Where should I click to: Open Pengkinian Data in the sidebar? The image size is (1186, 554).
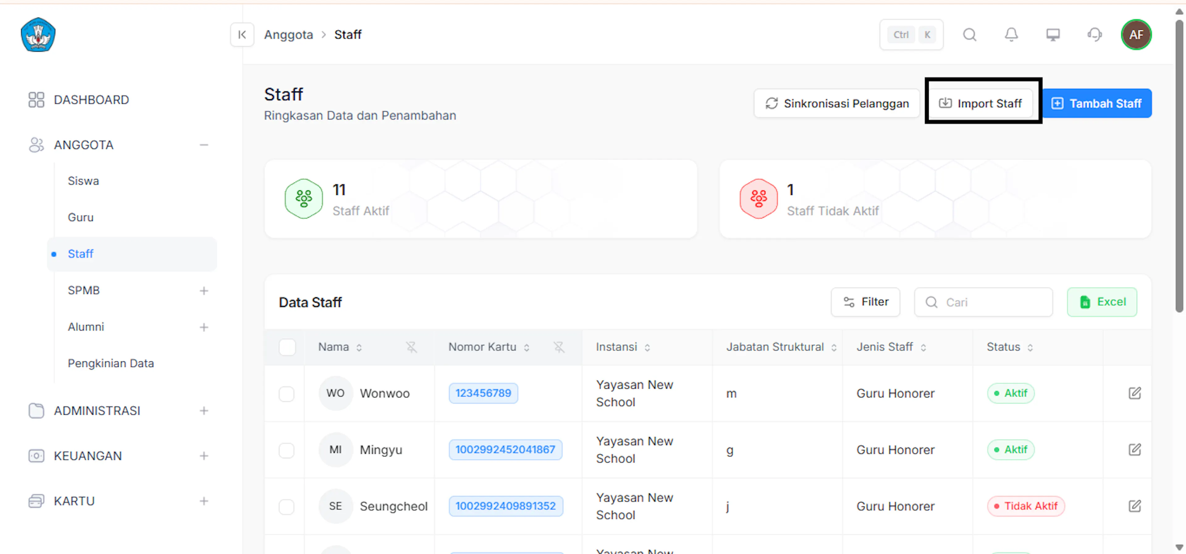(111, 363)
